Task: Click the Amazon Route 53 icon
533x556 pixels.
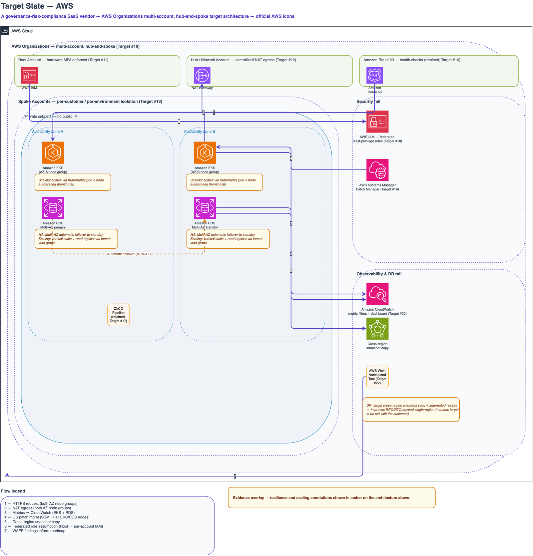Action: (375, 75)
